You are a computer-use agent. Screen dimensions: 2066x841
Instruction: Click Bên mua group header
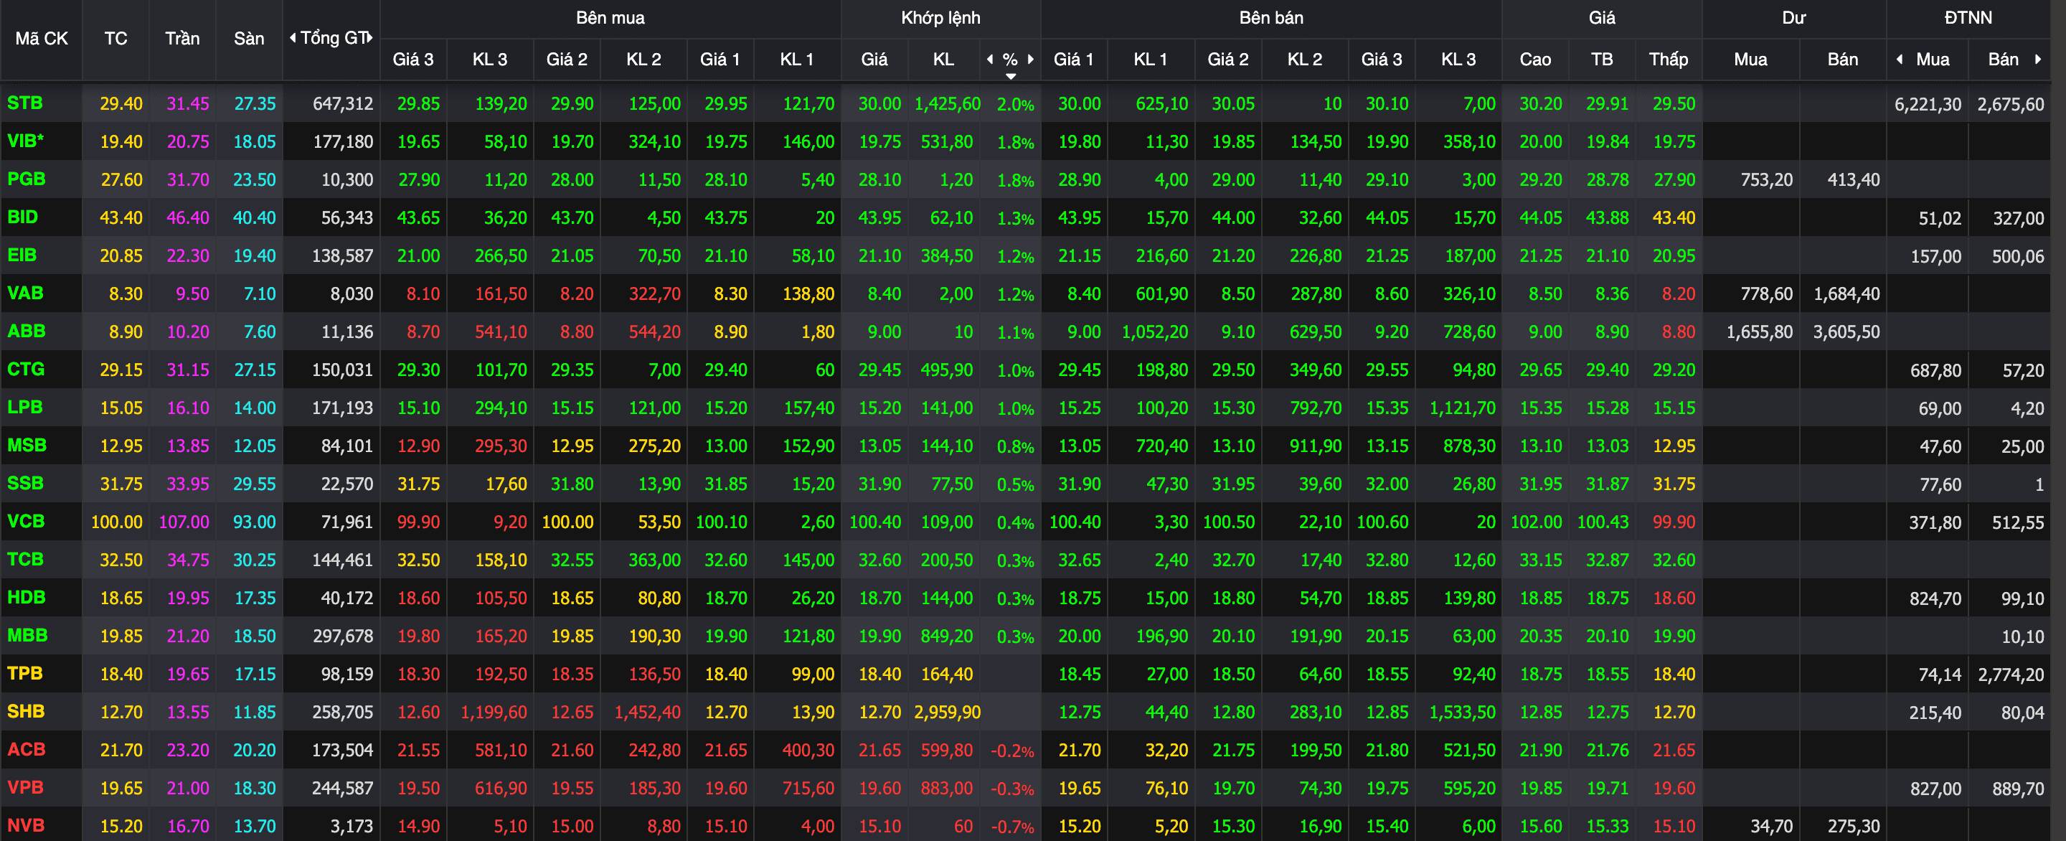(610, 18)
